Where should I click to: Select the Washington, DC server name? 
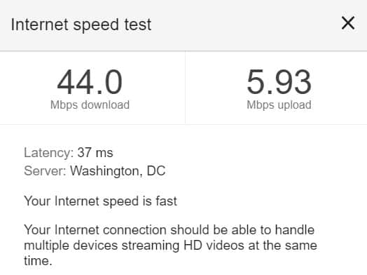point(118,171)
